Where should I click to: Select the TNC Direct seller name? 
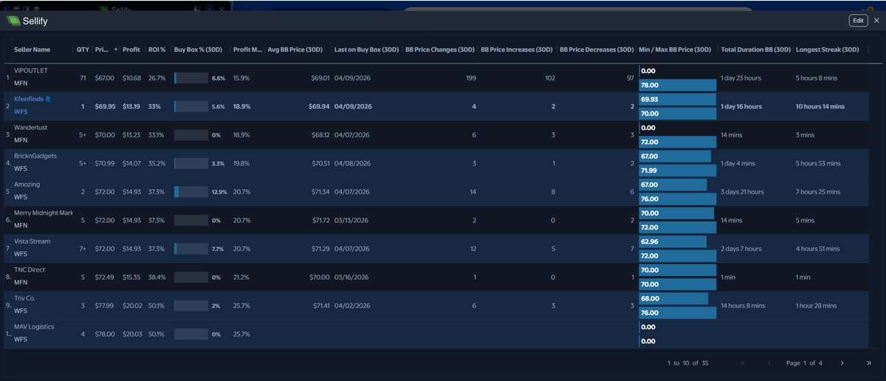point(30,270)
